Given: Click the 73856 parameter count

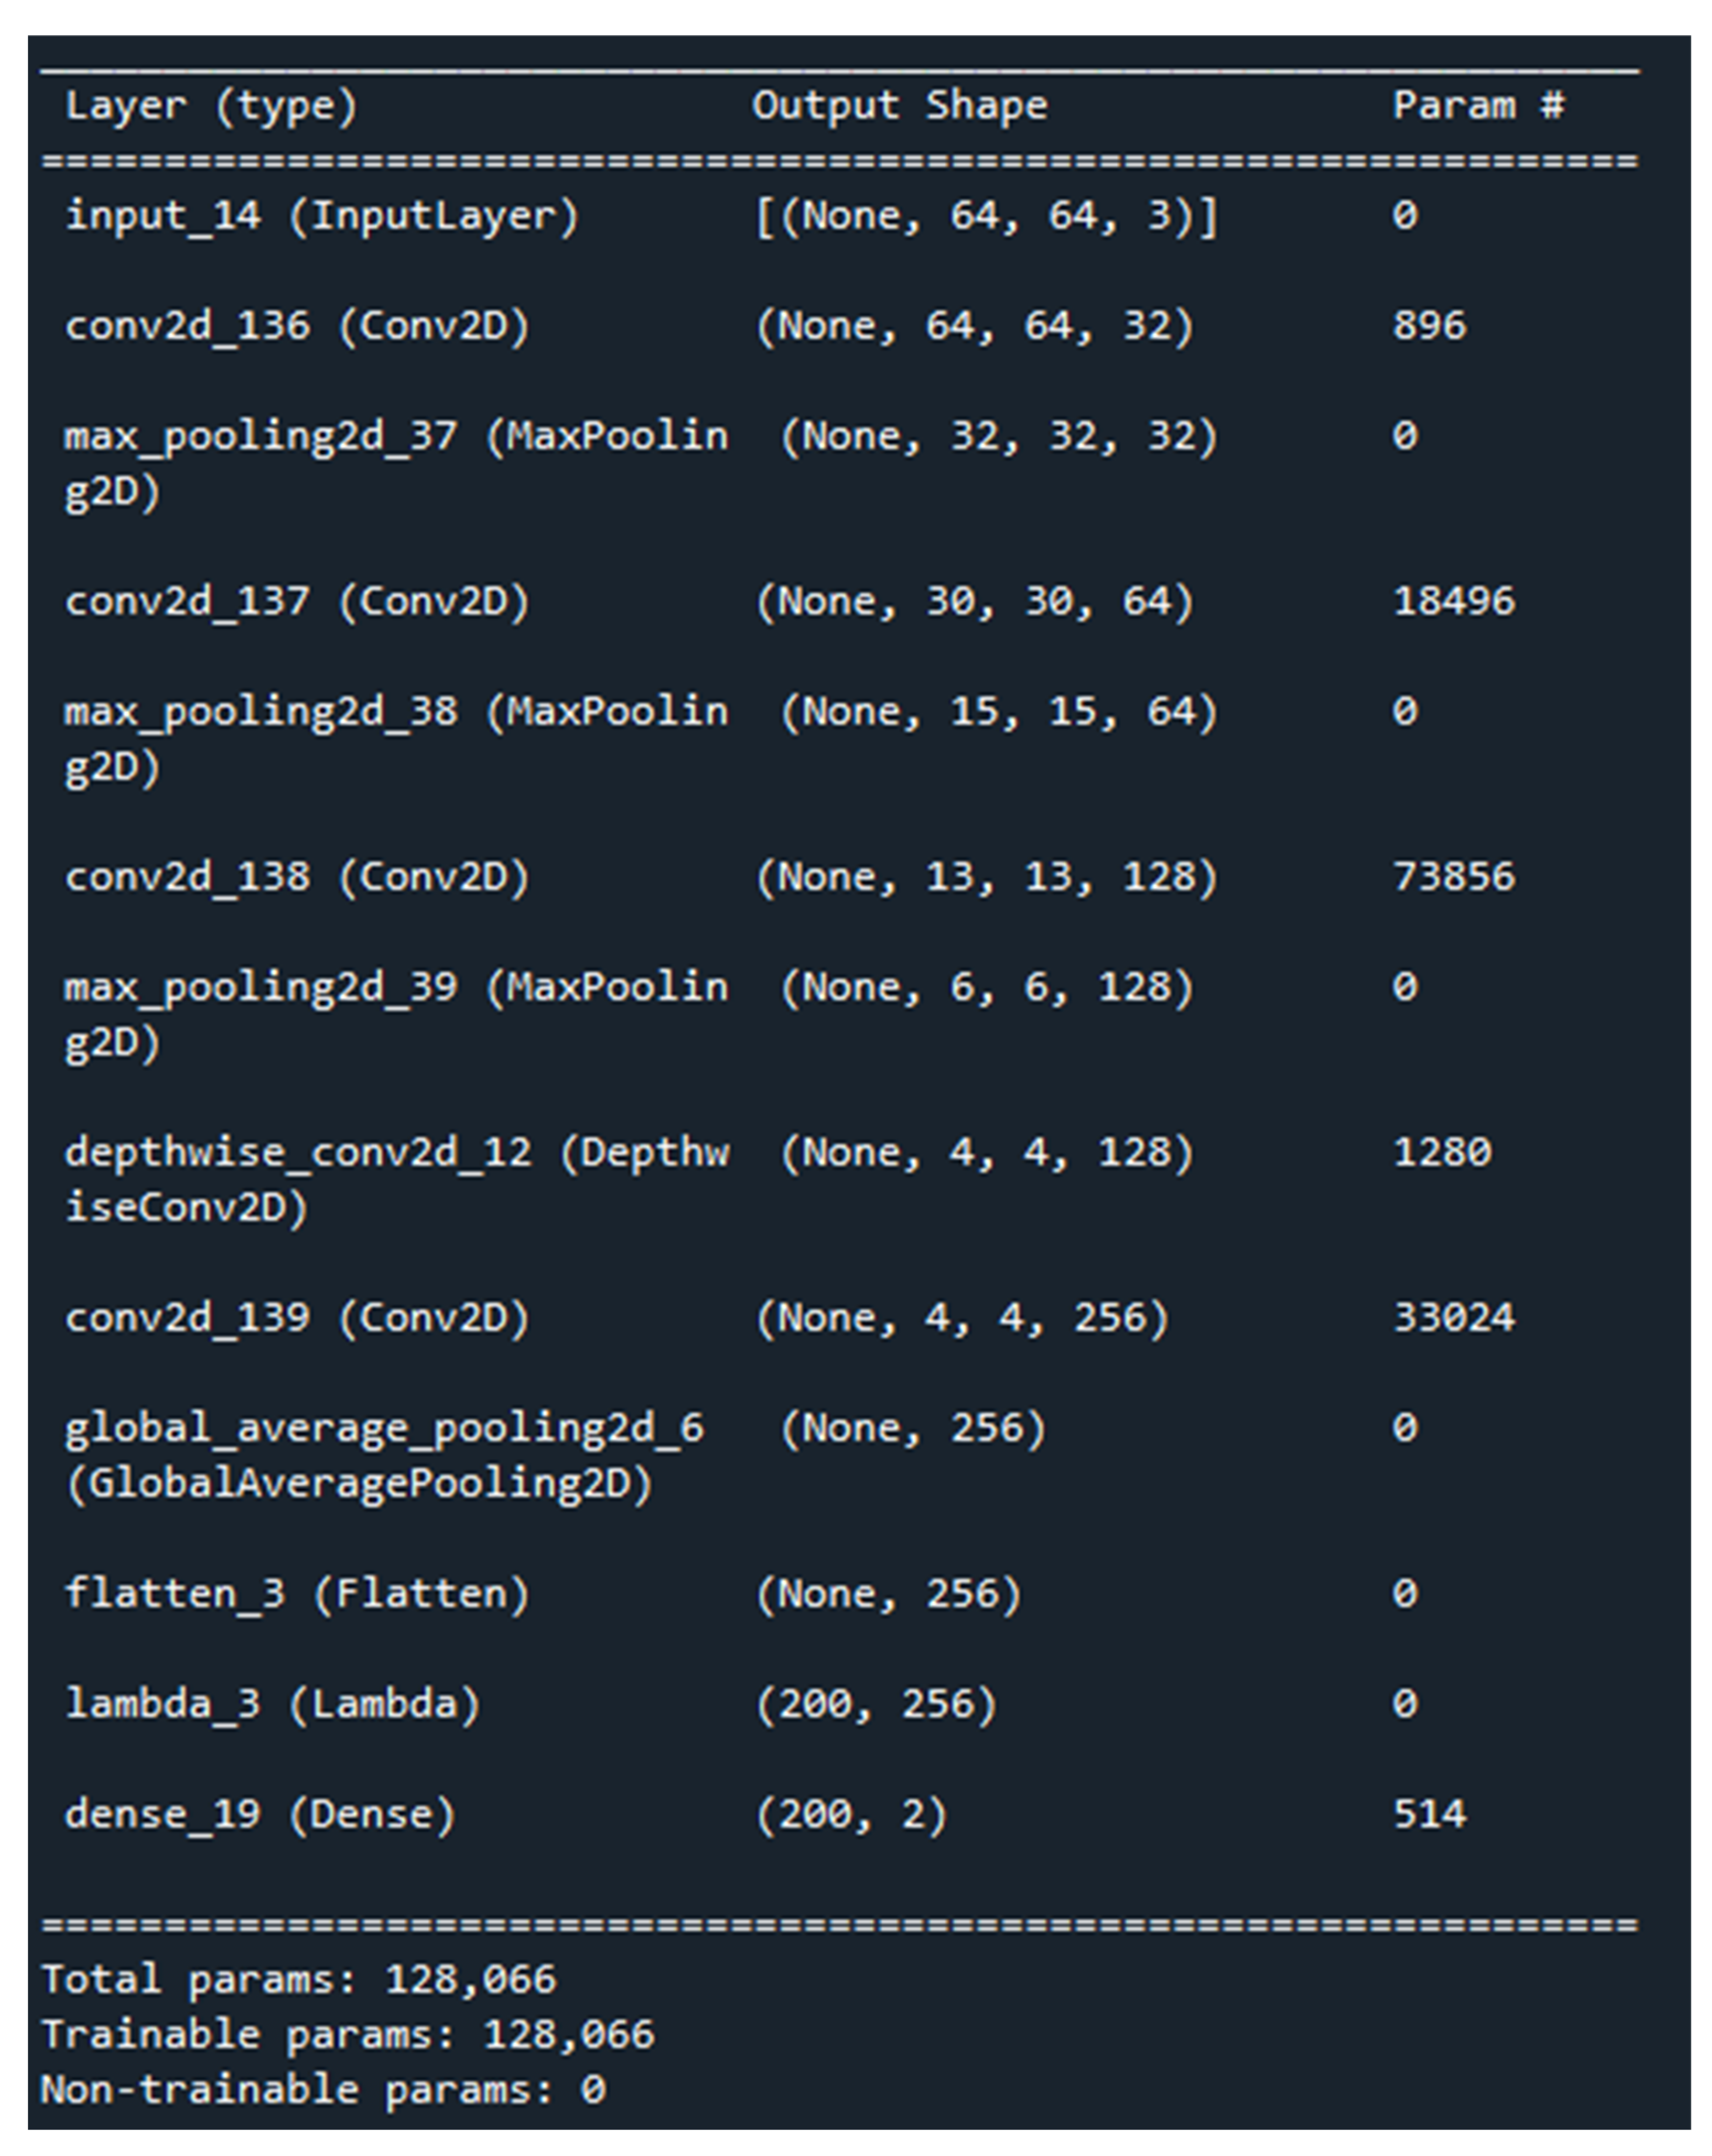Looking at the screenshot, I should [1453, 877].
